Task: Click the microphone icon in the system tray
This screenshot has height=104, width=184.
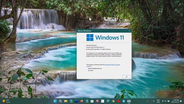Action: click(154, 101)
